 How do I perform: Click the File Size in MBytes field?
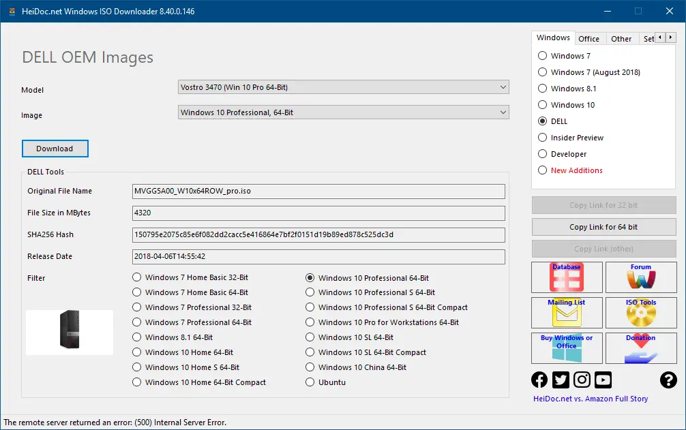point(318,213)
